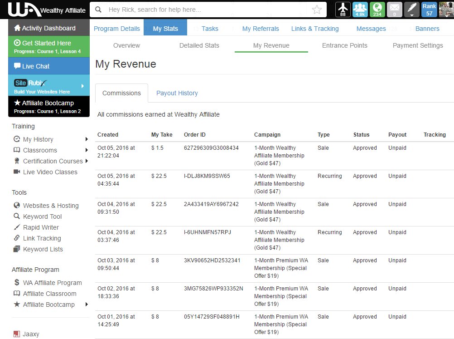Click the profile avatar picture

pos(446,9)
